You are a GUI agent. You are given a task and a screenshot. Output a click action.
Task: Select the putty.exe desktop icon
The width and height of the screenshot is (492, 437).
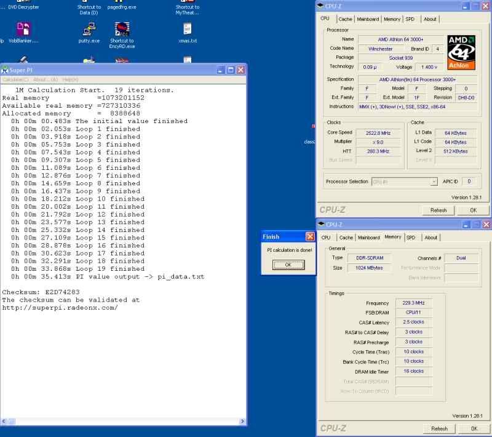click(89, 29)
